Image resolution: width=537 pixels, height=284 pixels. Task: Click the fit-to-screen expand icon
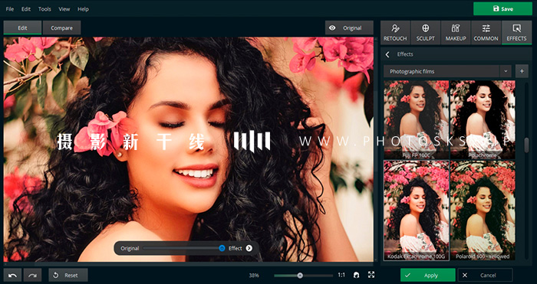click(371, 275)
